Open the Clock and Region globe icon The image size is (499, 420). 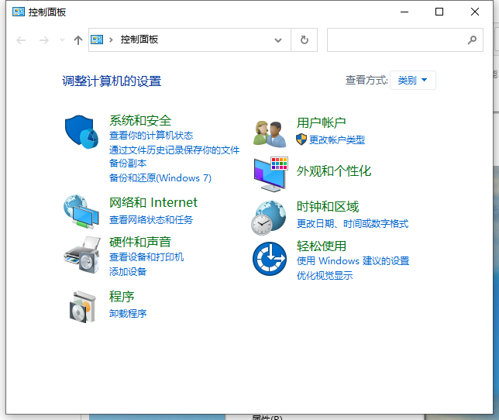(x=269, y=218)
